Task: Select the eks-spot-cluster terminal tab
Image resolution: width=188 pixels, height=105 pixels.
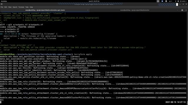Action: (45, 10)
